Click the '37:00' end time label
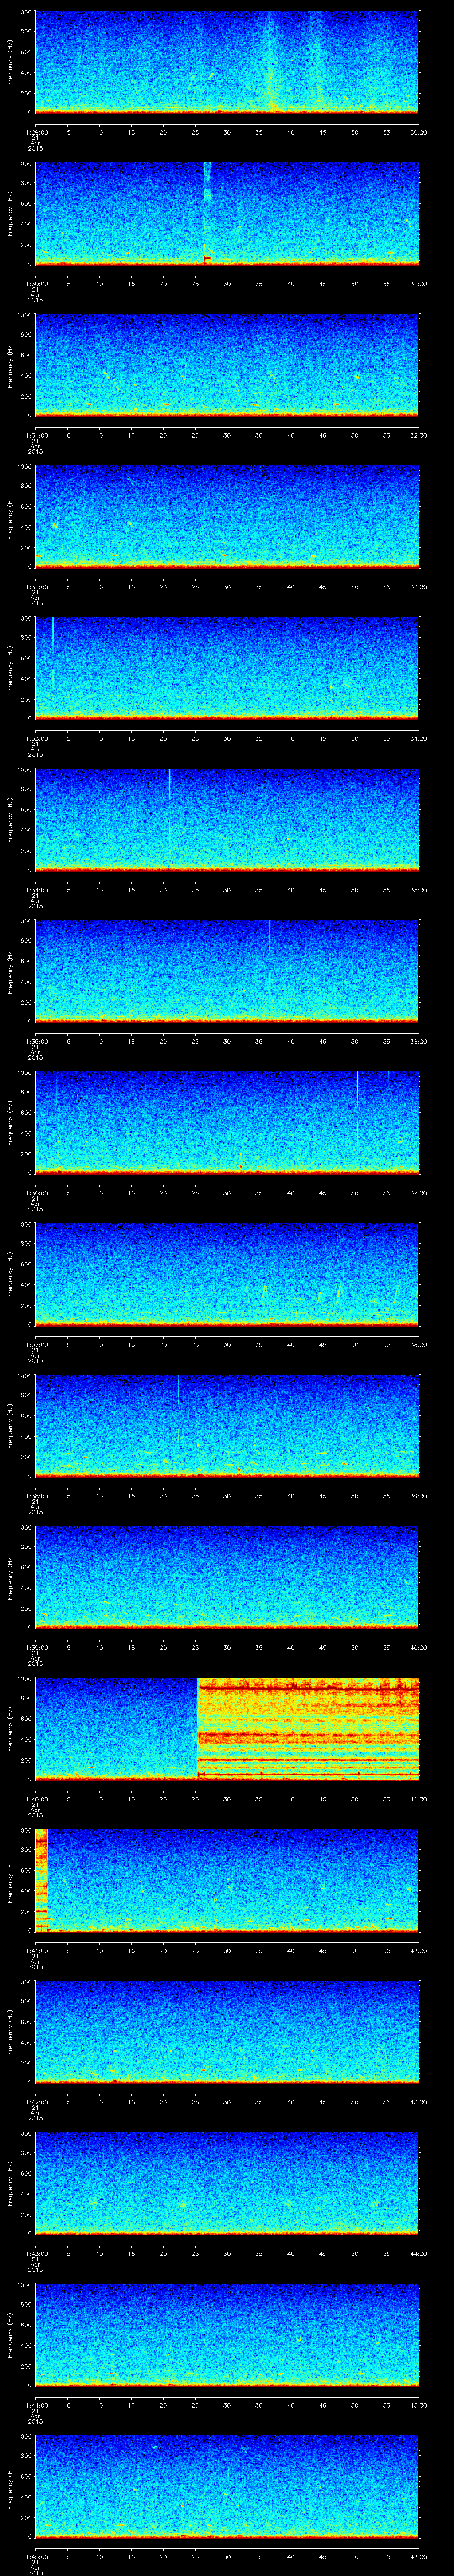 click(418, 1193)
